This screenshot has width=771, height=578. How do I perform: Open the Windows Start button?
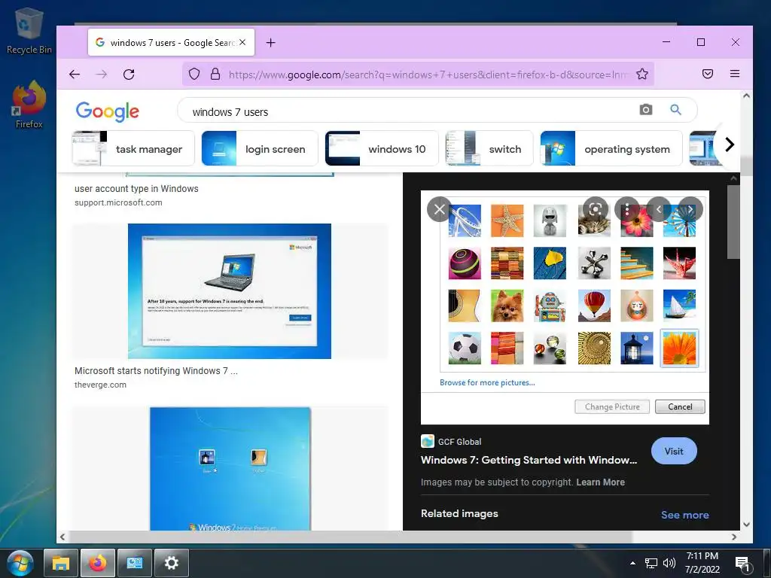(20, 563)
